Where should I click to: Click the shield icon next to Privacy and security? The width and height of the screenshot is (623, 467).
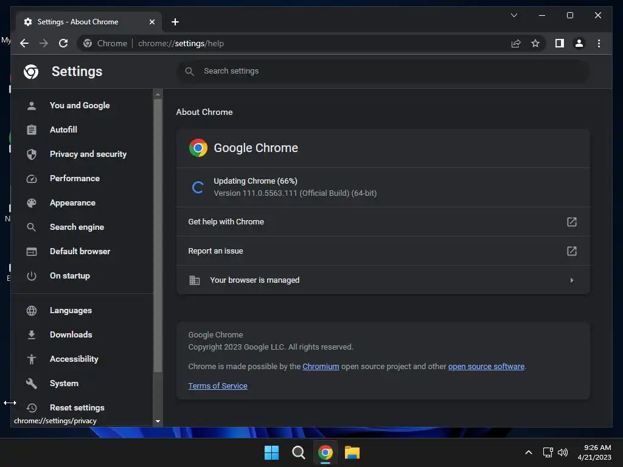32,154
